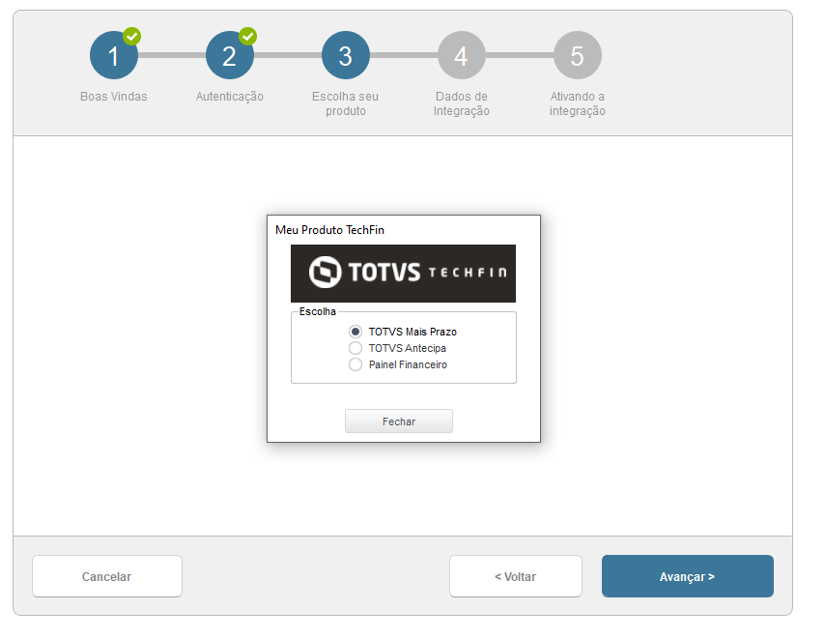Image resolution: width=825 pixels, height=639 pixels.
Task: Go back with the Voltar button
Action: pyautogui.click(x=516, y=576)
